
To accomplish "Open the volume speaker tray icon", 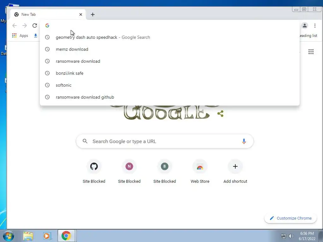I will 291,236.
